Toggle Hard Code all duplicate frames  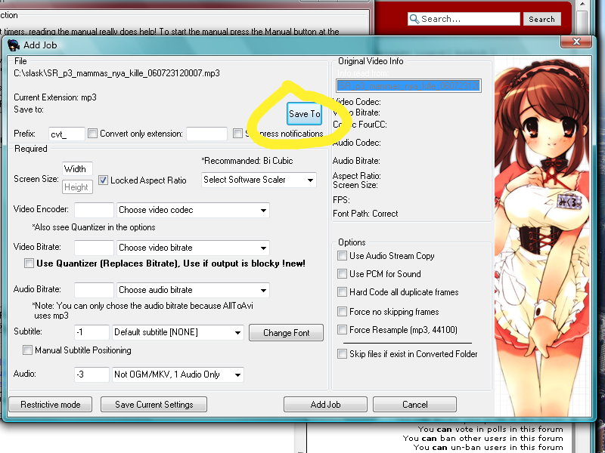click(342, 292)
